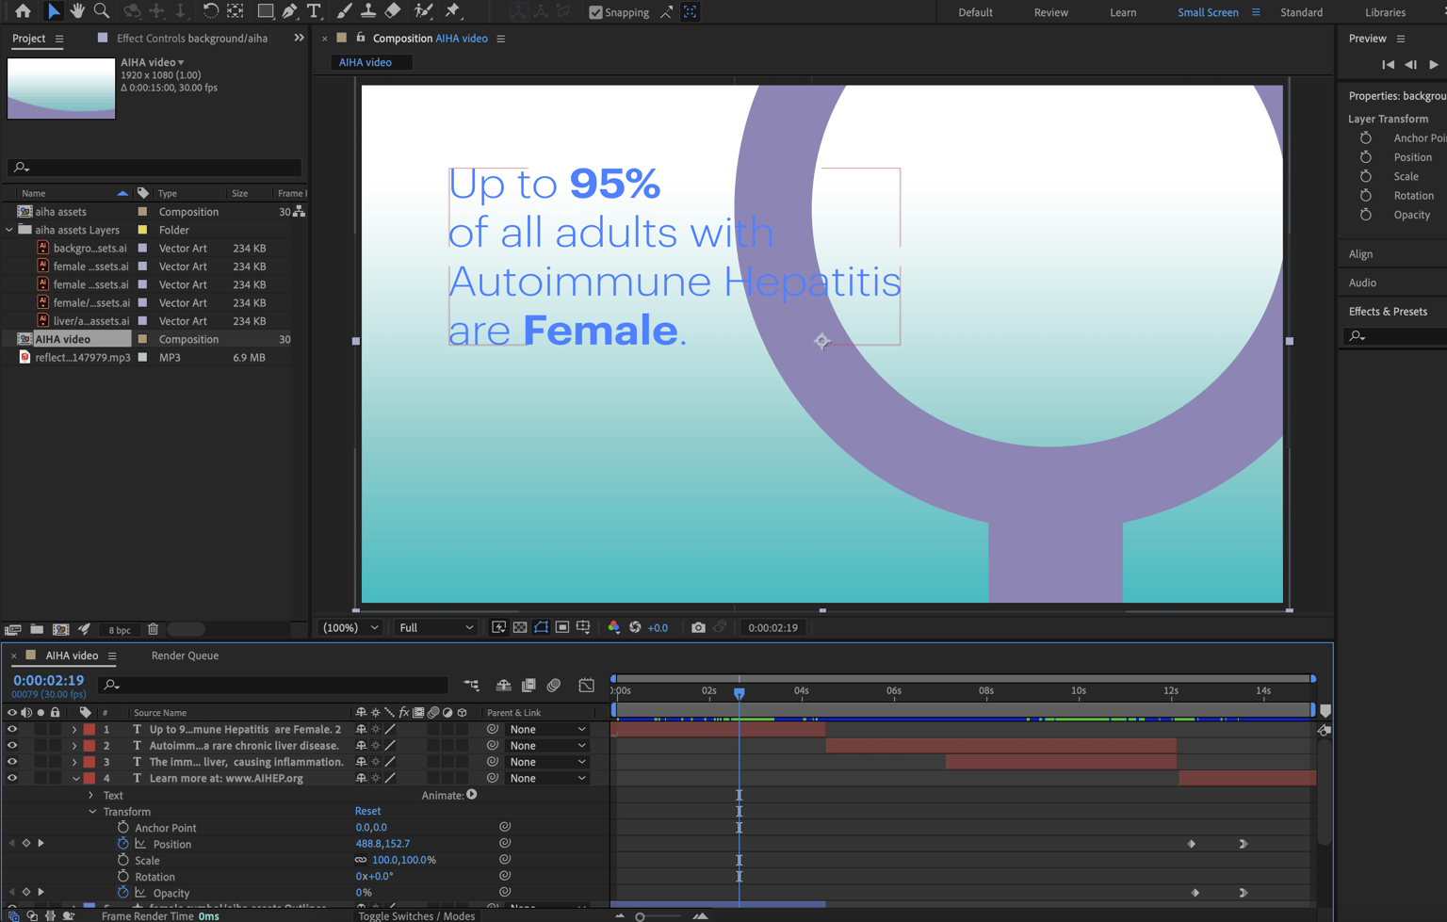
Task: Open the composition mini-flowchart icon
Action: 471,686
